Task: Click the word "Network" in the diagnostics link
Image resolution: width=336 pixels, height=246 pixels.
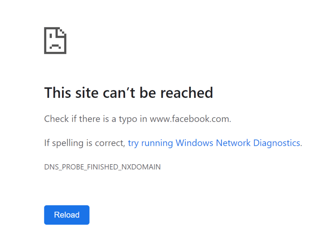Action: (x=233, y=143)
